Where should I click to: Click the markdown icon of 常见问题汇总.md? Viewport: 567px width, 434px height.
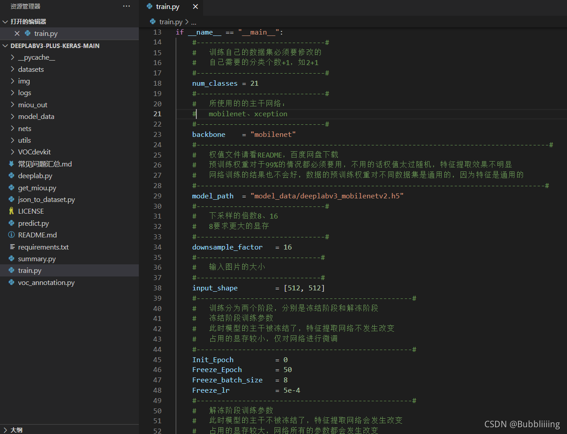(12, 164)
